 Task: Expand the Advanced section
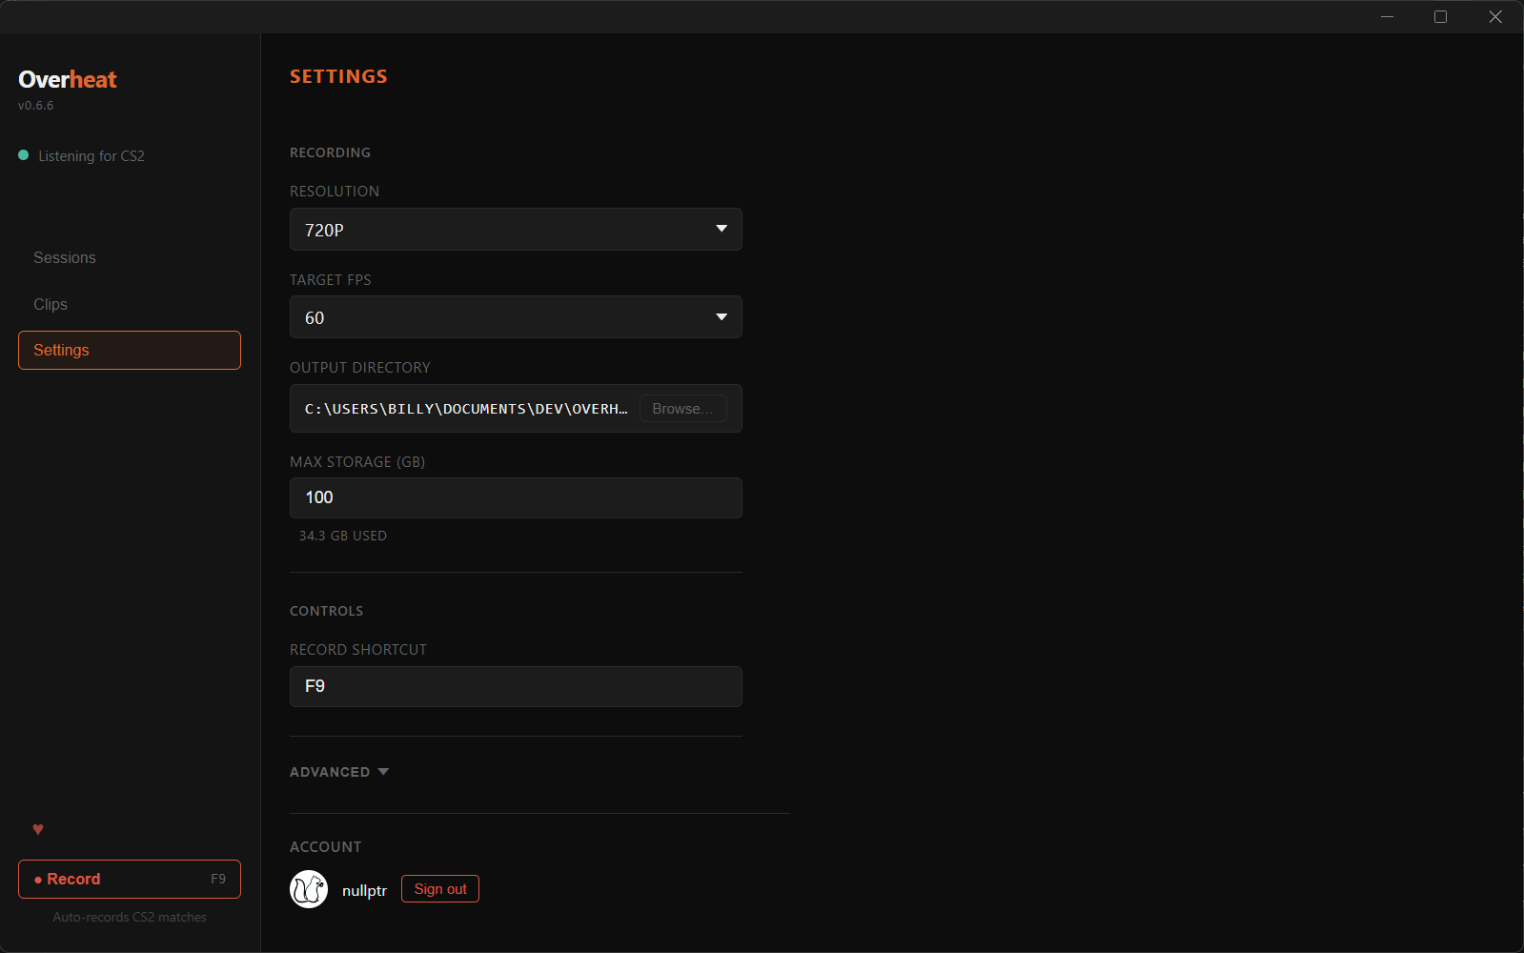coord(339,772)
